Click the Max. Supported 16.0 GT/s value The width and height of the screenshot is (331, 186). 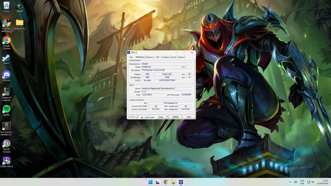point(185,109)
